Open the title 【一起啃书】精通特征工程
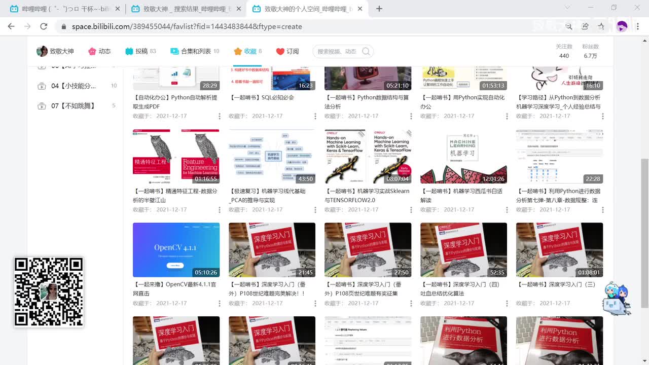649x365 pixels. tap(175, 196)
